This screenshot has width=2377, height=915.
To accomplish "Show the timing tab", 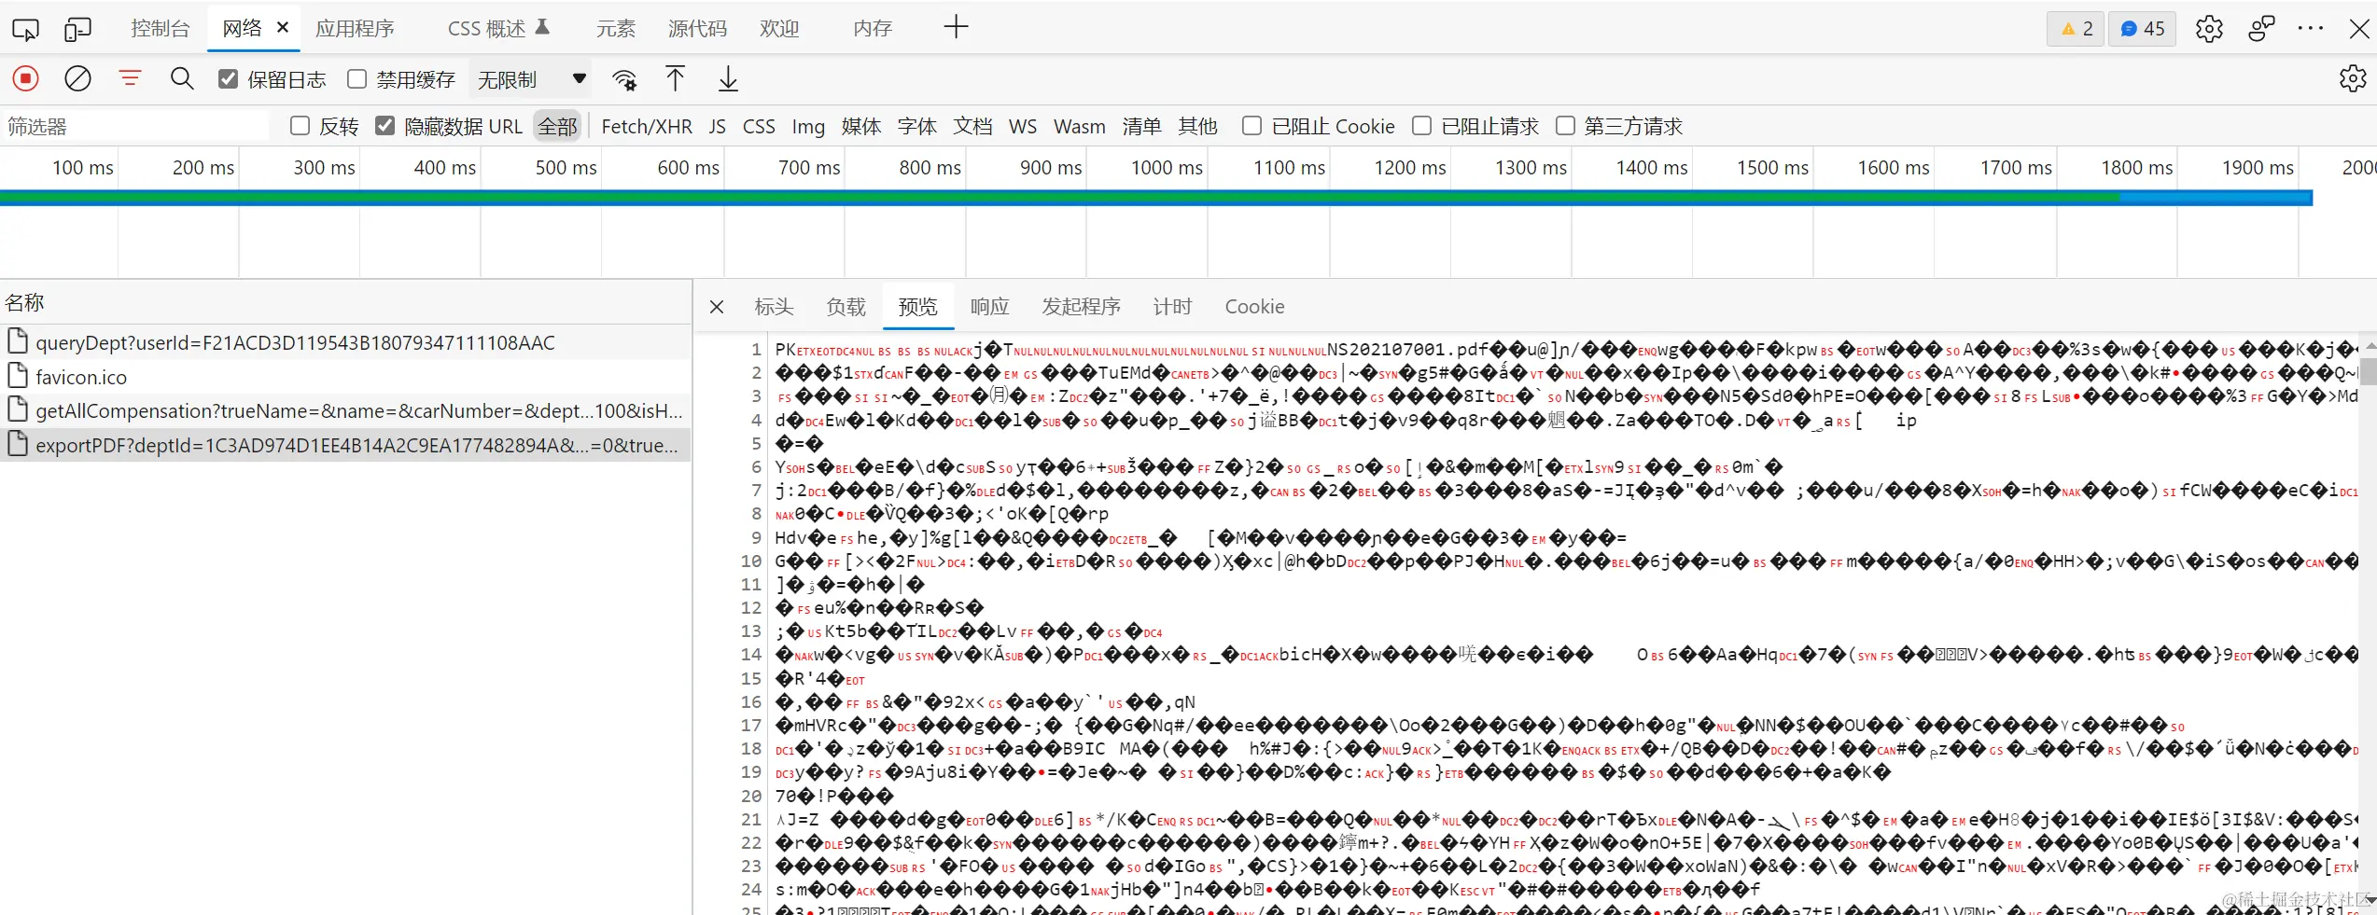I will 1172,307.
